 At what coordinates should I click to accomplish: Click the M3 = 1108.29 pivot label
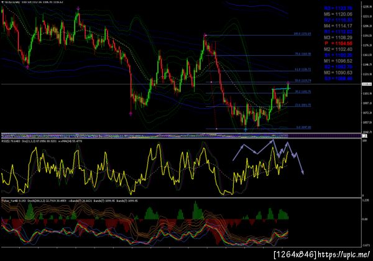point(338,37)
